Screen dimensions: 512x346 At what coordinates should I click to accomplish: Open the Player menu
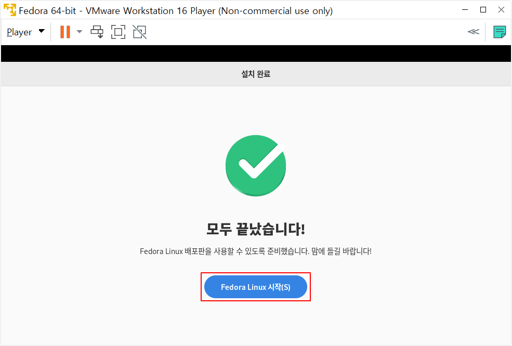click(19, 32)
